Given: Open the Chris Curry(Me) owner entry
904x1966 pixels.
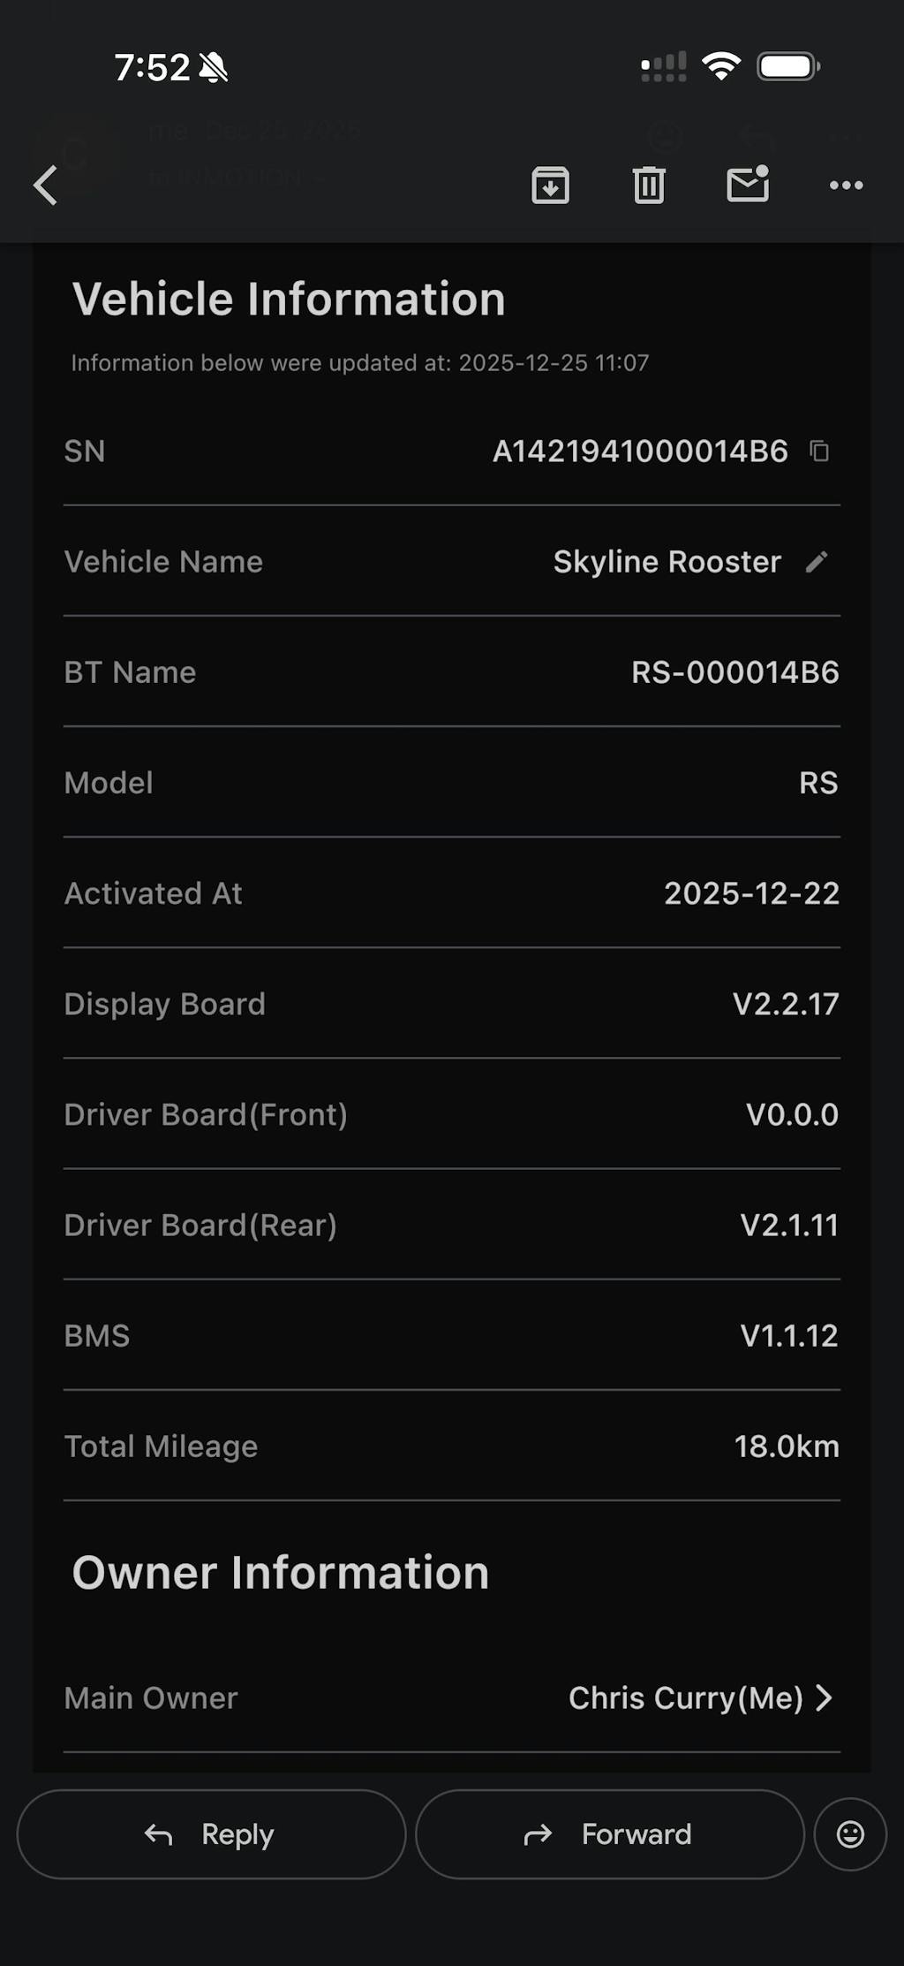Looking at the screenshot, I should click(685, 1697).
